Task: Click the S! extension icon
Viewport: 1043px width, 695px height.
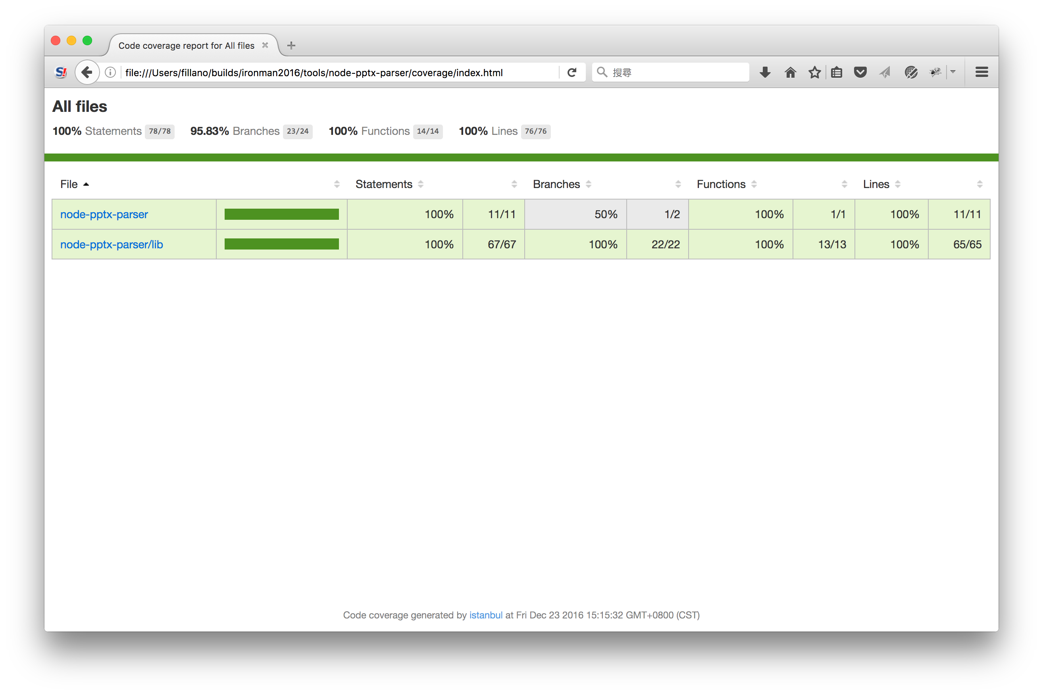Action: coord(61,72)
